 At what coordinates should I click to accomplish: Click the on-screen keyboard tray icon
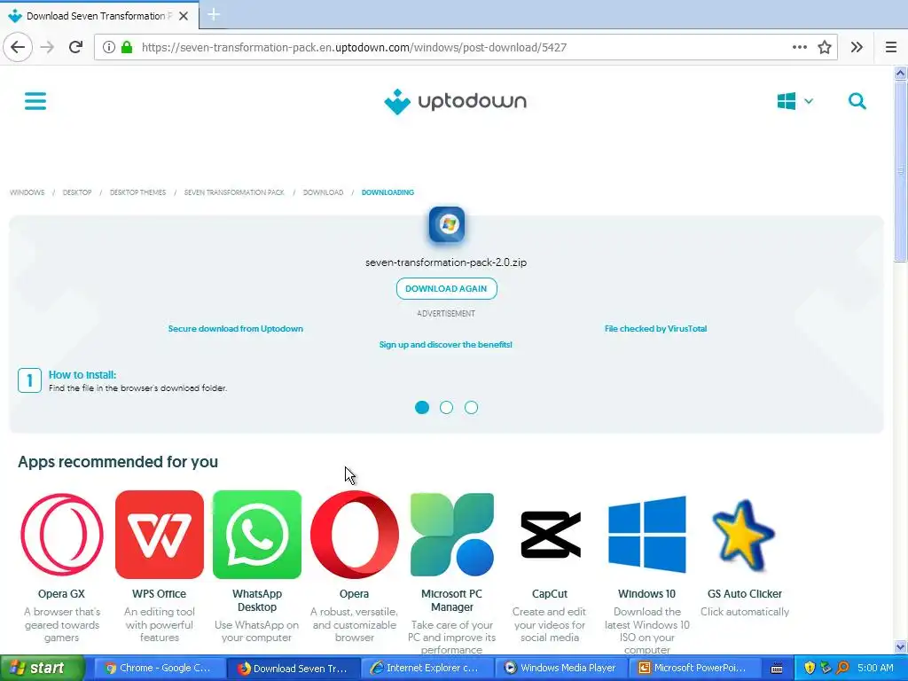pyautogui.click(x=777, y=669)
